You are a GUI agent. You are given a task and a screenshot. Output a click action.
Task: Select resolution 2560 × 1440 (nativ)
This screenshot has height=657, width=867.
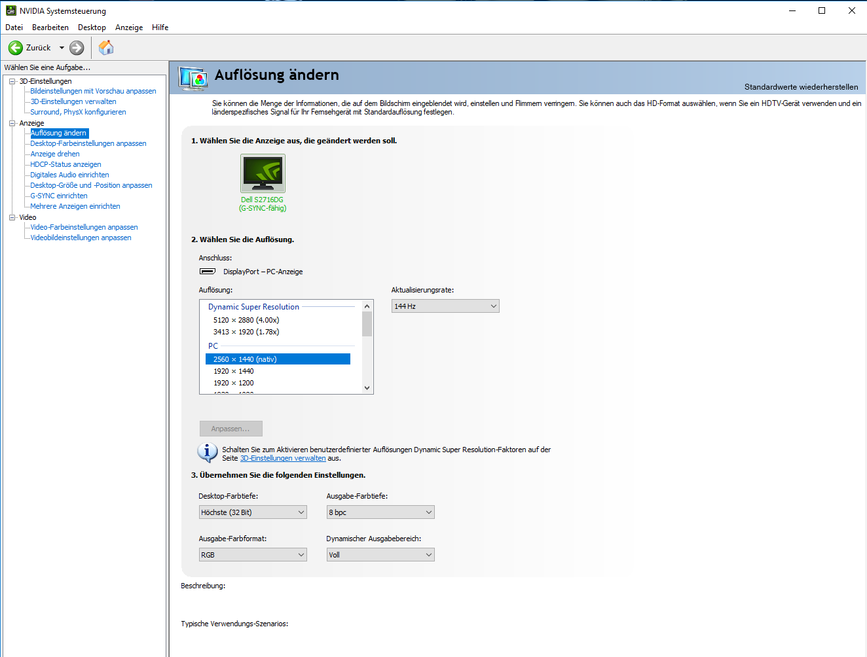point(278,359)
